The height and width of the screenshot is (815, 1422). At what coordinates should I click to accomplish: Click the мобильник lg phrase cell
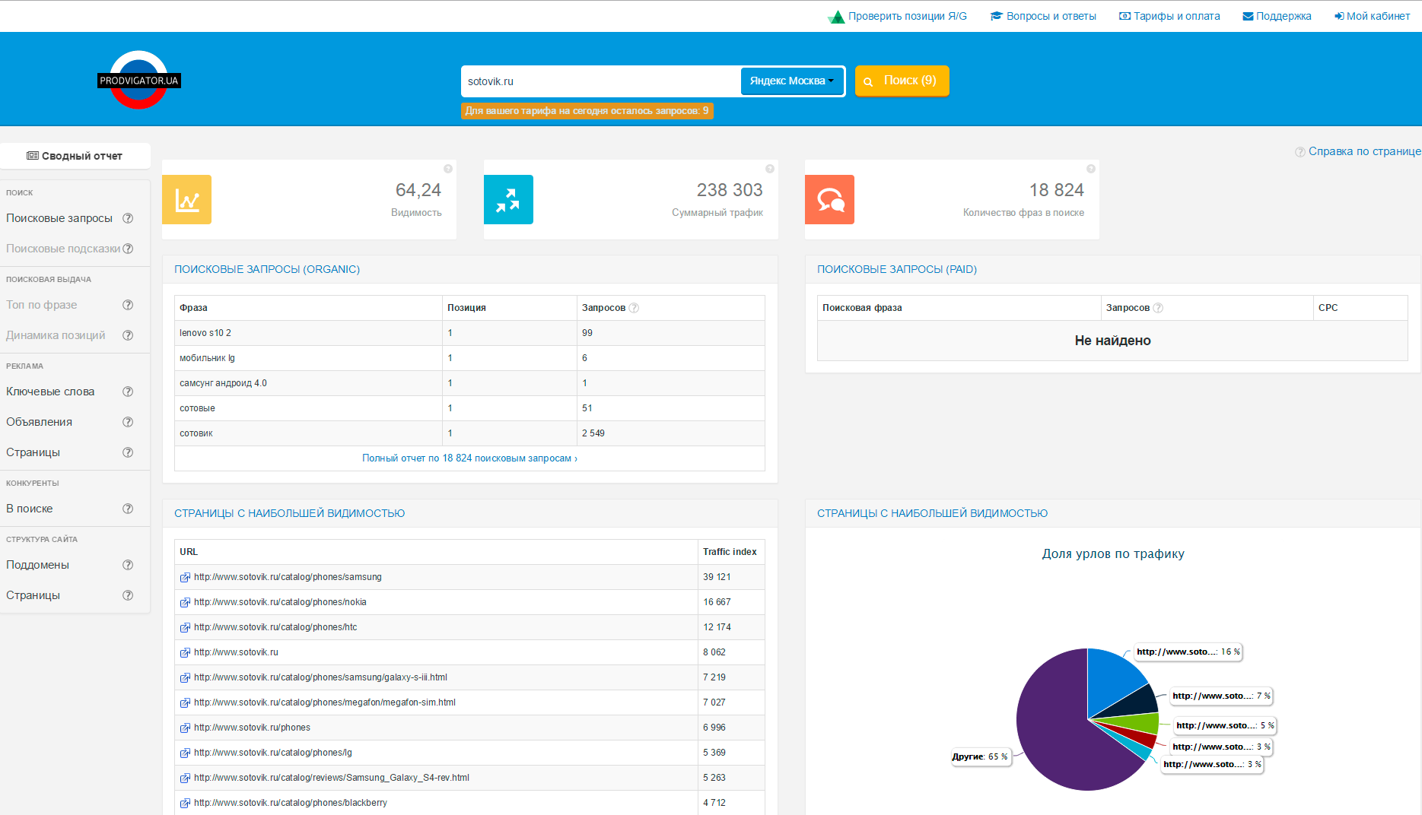tap(308, 358)
